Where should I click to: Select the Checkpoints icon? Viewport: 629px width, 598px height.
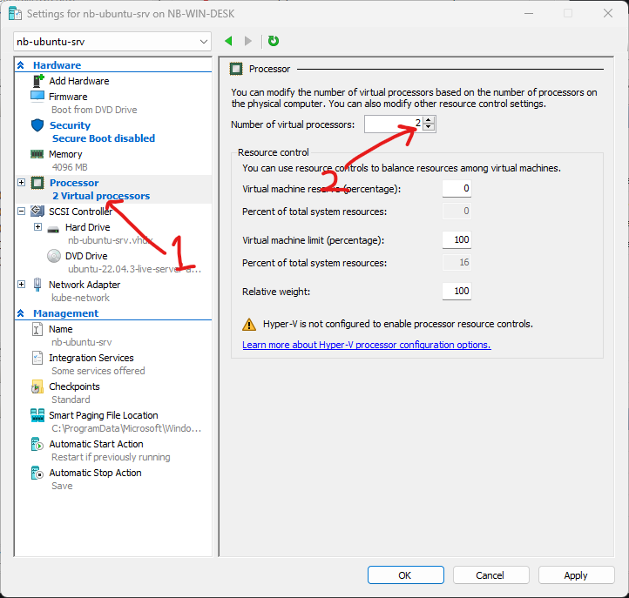(37, 386)
